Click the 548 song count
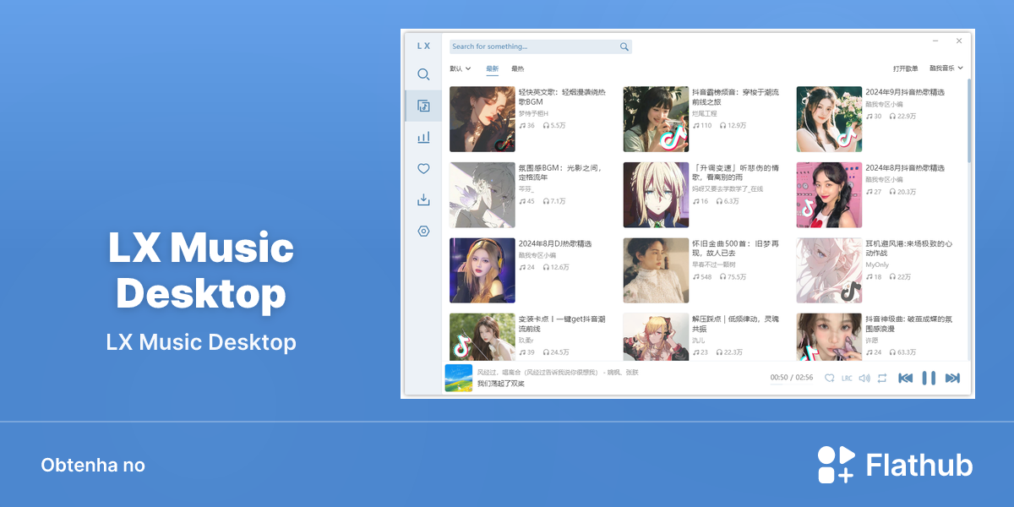This screenshot has height=507, width=1014. click(701, 277)
